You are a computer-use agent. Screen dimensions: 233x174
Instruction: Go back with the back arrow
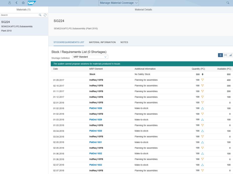point(17,3)
